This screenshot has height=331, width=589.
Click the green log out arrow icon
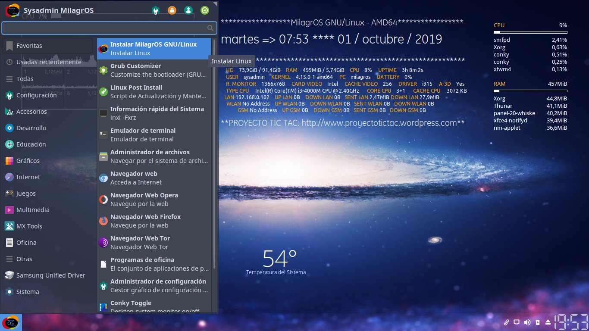[x=205, y=10]
